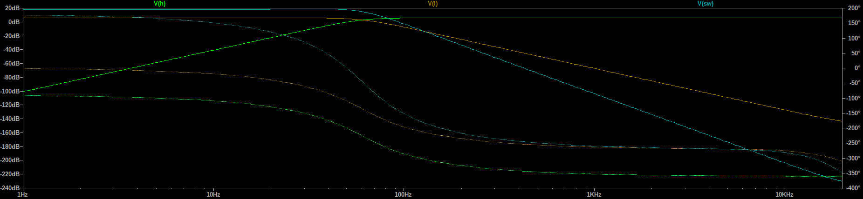Select the V(h) trace label
Screen dimensions: 863x199
pyautogui.click(x=159, y=4)
